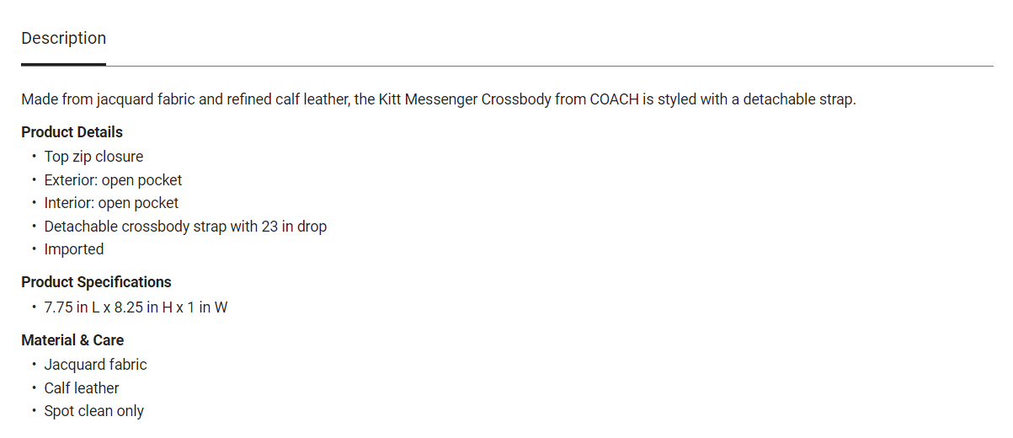Click the Interior: open pocket item
Image resolution: width=1013 pixels, height=438 pixels.
point(111,203)
